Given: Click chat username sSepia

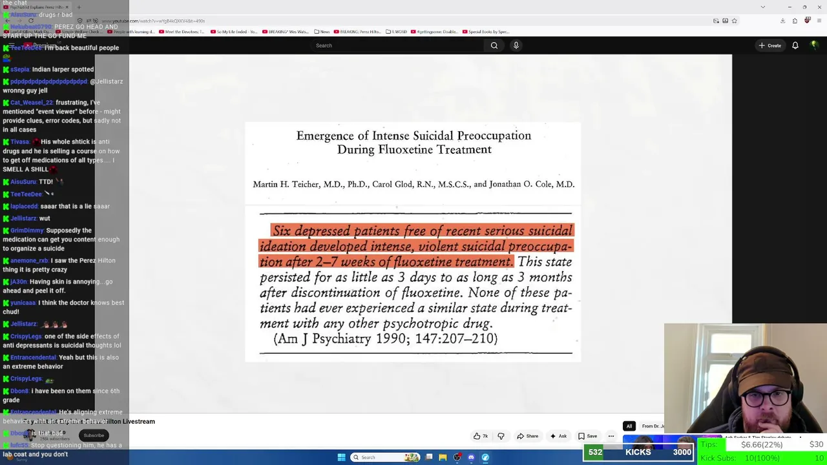Looking at the screenshot, I should (x=20, y=70).
